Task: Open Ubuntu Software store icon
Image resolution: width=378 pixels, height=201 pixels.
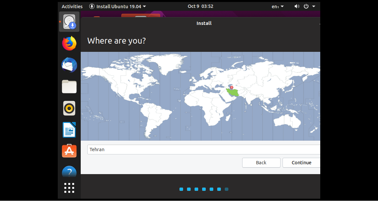Action: [69, 151]
